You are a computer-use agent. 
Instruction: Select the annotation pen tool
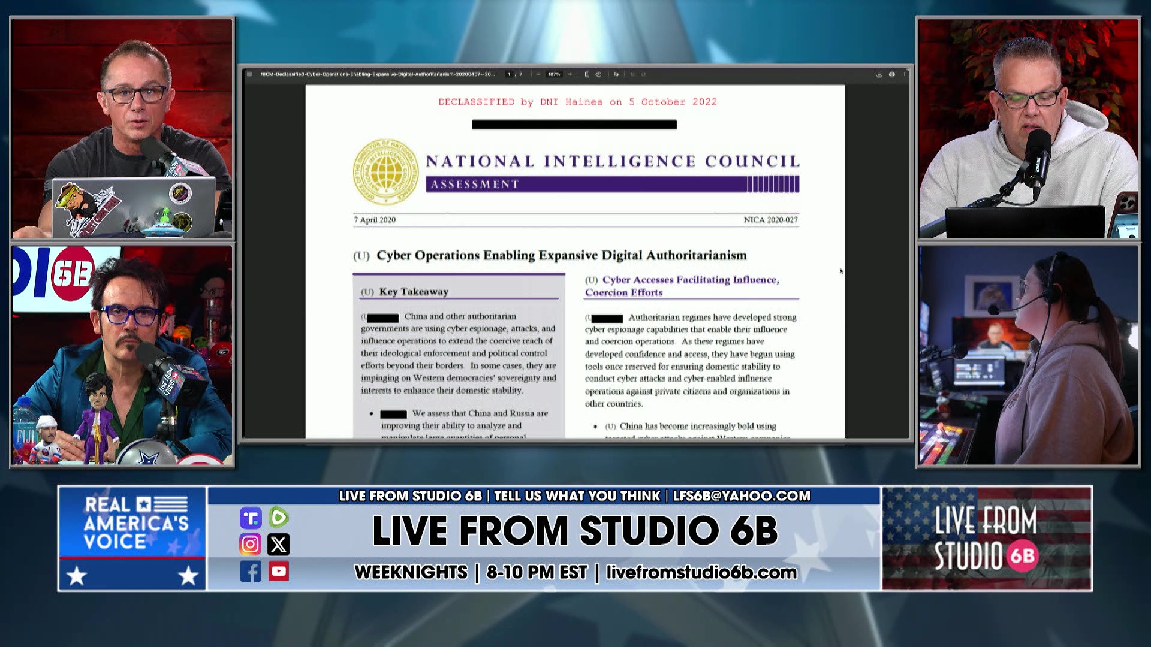click(616, 75)
